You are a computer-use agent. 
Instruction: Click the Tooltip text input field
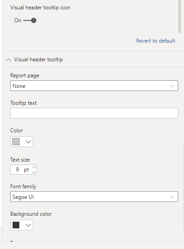(x=94, y=113)
